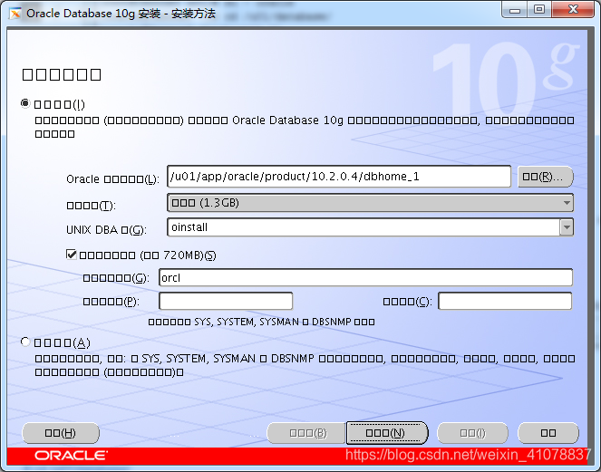Open the installation type dropdown showing 1.3GB
The image size is (601, 472).
(x=370, y=203)
